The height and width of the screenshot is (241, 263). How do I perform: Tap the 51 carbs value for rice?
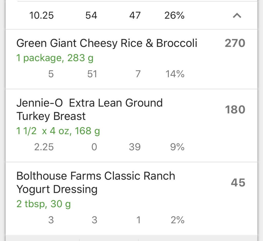point(92,74)
